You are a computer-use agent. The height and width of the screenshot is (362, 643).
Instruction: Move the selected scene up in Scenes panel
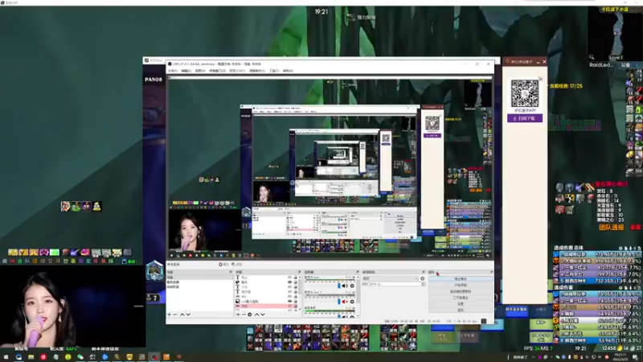182,315
